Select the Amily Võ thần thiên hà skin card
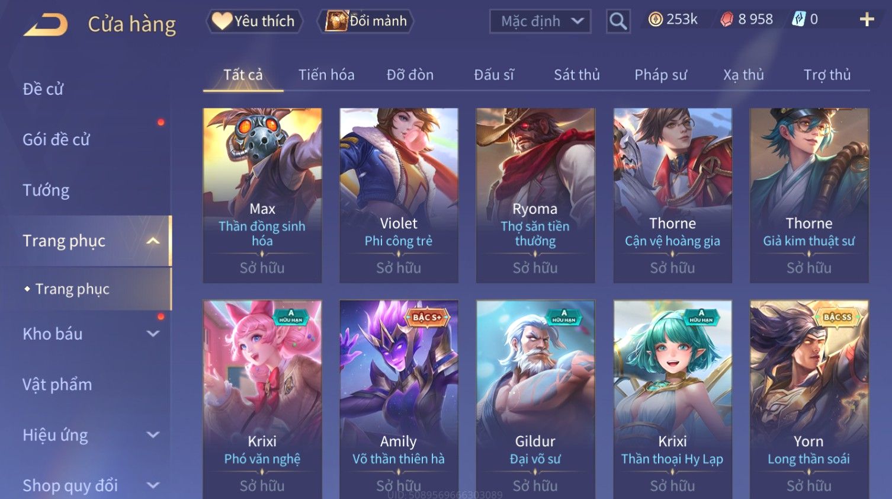This screenshot has height=499, width=892. tap(399, 399)
